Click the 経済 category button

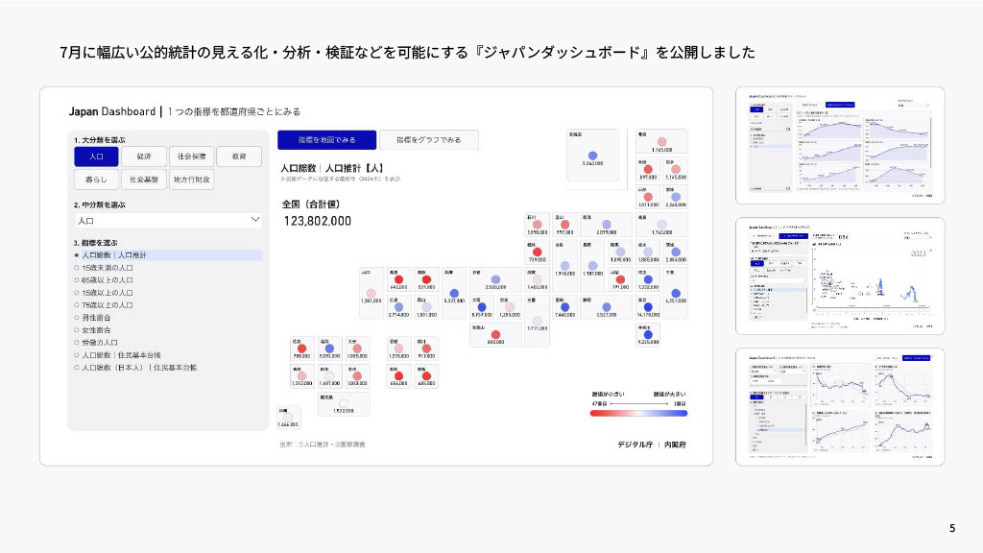click(144, 156)
